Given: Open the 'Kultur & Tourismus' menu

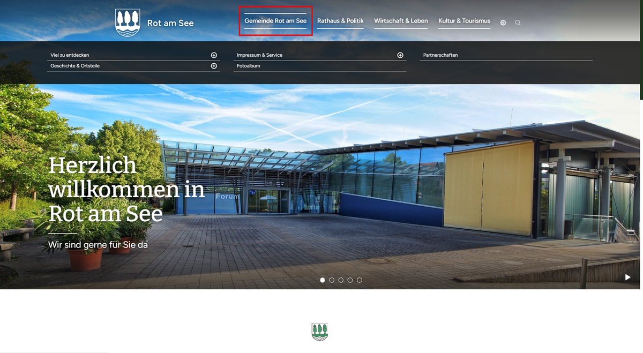Looking at the screenshot, I should 464,21.
